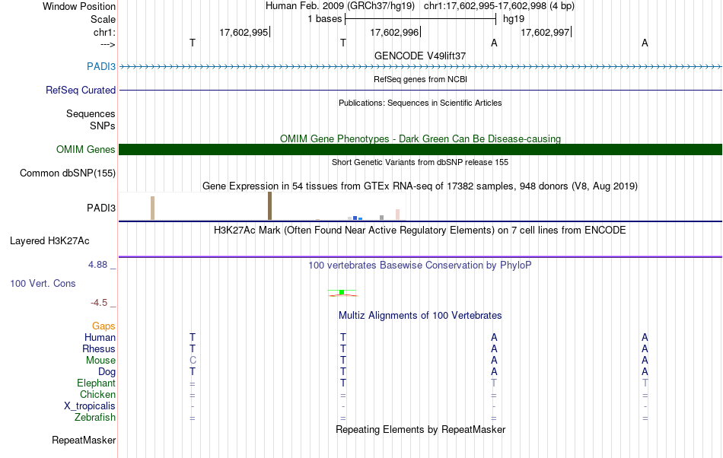Click the tan GTEx expression bar on the left
723x458 pixels.
pos(153,208)
